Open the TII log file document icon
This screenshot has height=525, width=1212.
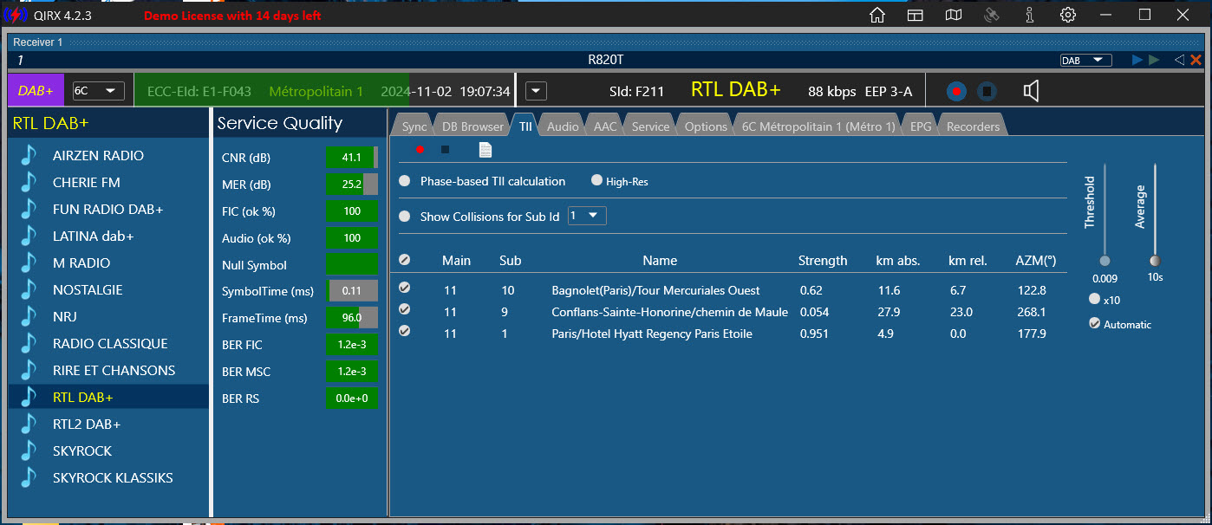tap(485, 150)
